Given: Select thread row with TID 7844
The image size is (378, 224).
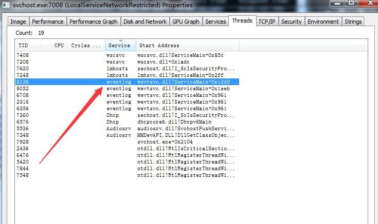Looking at the screenshot, I should pyautogui.click(x=128, y=169).
